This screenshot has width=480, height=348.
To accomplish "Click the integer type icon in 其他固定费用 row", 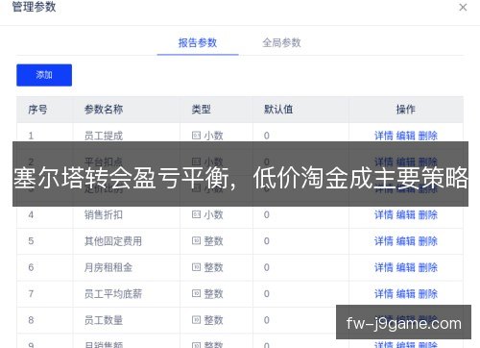I will pos(196,240).
